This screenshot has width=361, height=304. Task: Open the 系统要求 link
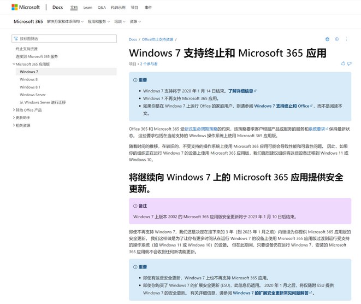tap(318, 129)
